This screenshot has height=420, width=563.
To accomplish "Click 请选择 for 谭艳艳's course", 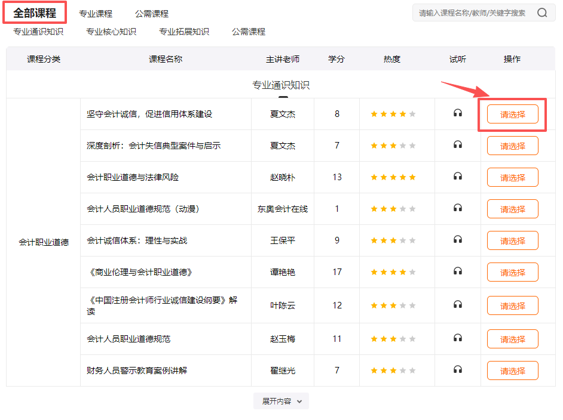I will coord(512,271).
